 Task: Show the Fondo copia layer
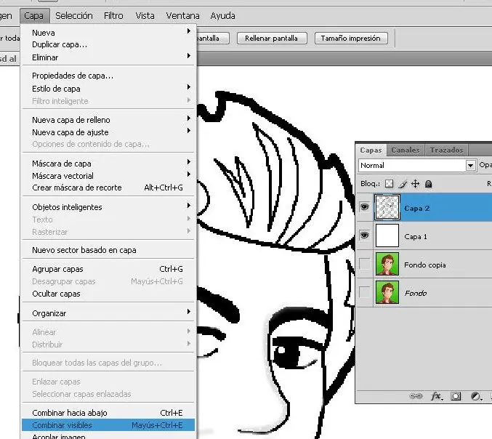[364, 264]
